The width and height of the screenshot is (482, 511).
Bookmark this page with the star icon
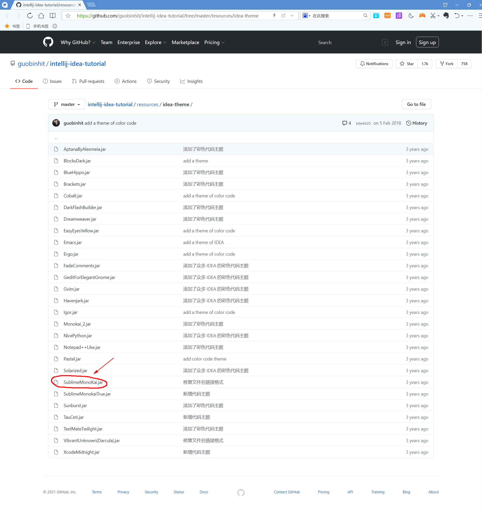click(x=68, y=16)
